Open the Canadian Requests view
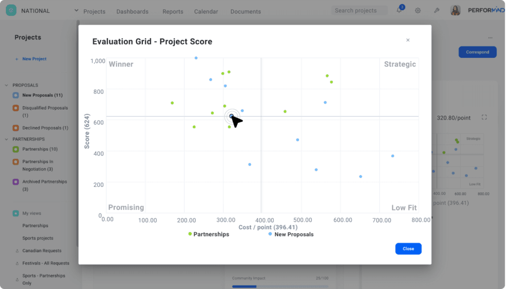Viewport: 506px width, 289px height. click(42, 250)
